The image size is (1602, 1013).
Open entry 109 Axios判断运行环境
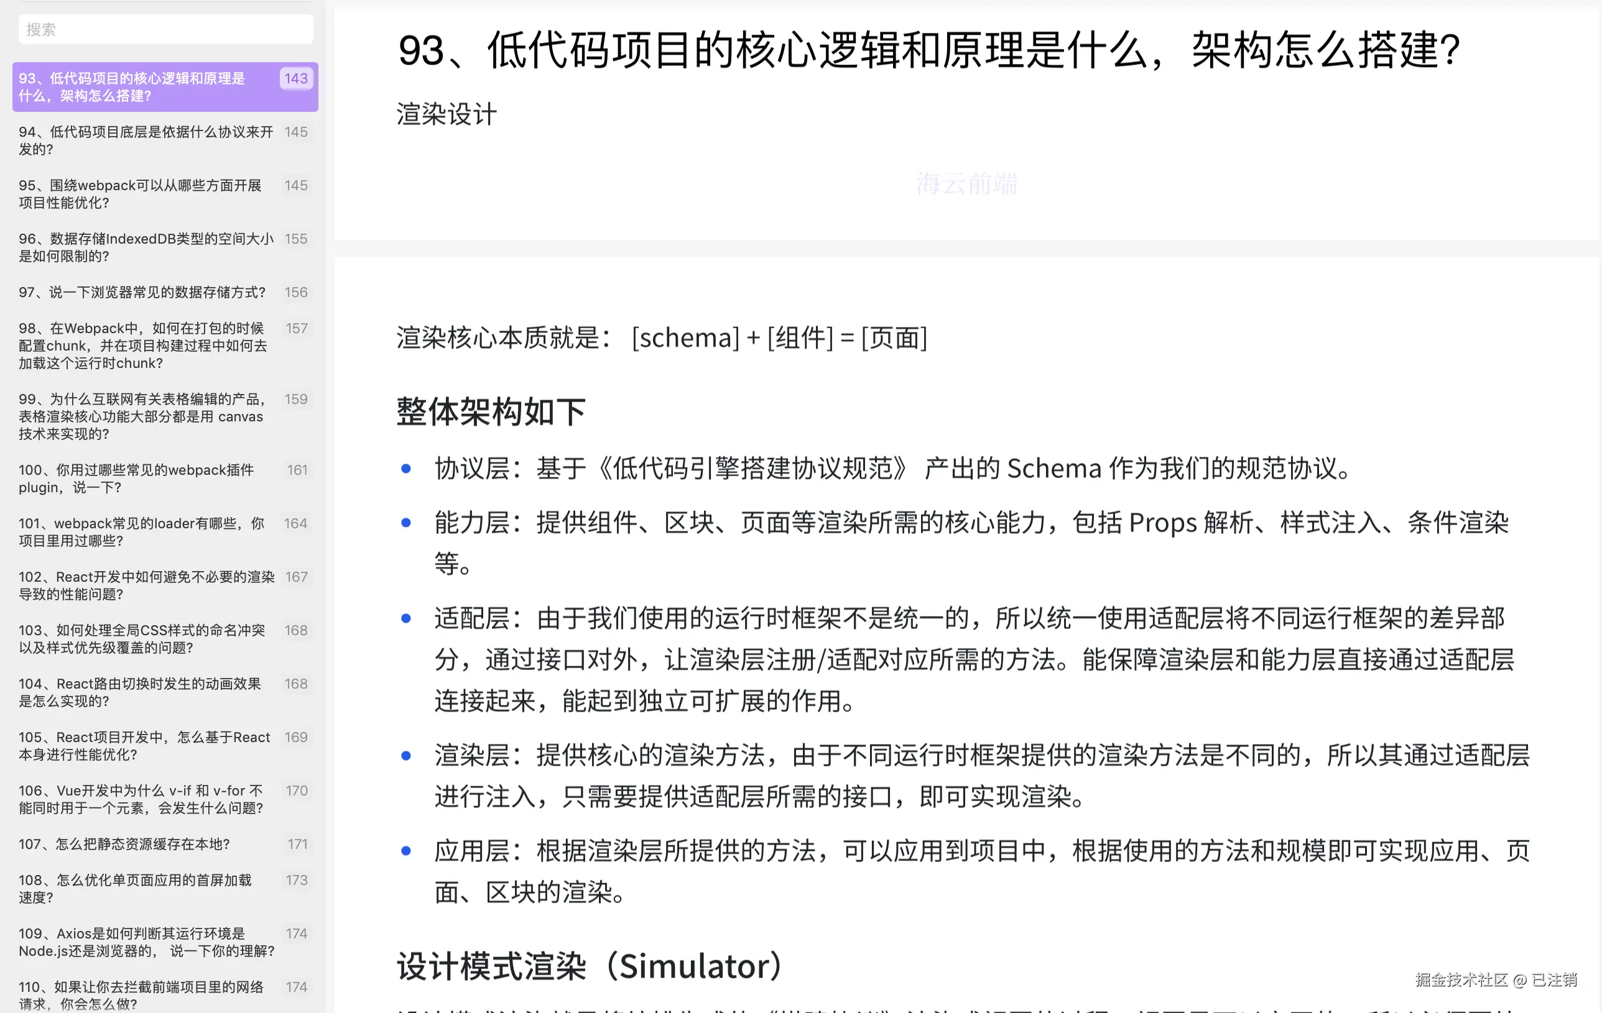pos(146,942)
